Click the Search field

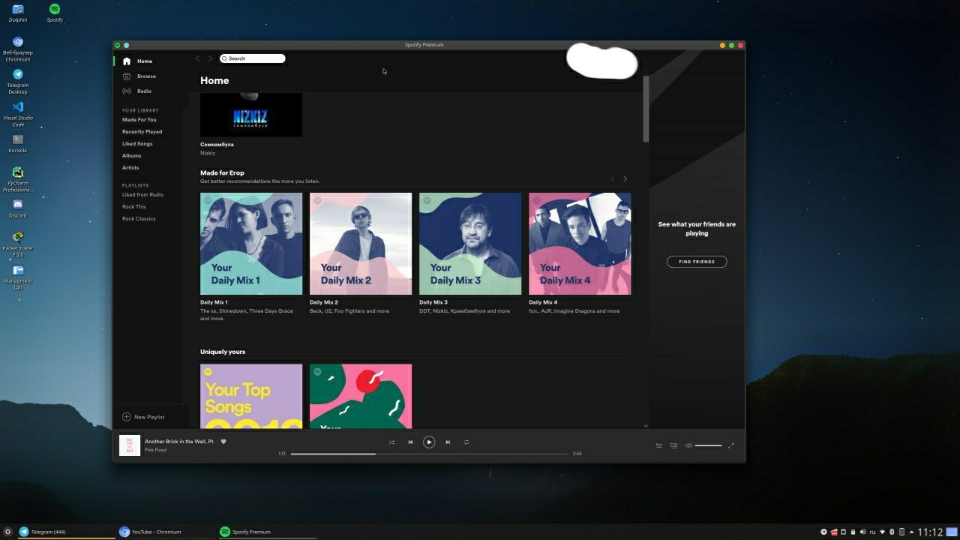point(253,58)
